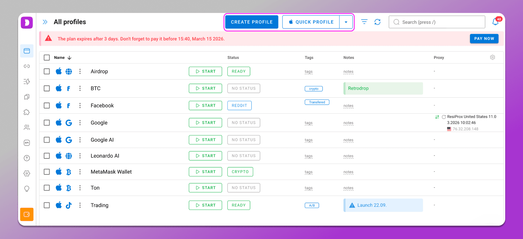
Task: Sort by Name column arrow
Action: tap(69, 58)
